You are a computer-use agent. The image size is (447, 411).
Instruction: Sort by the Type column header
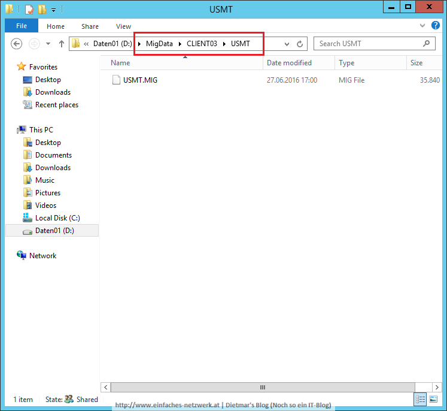pos(346,63)
